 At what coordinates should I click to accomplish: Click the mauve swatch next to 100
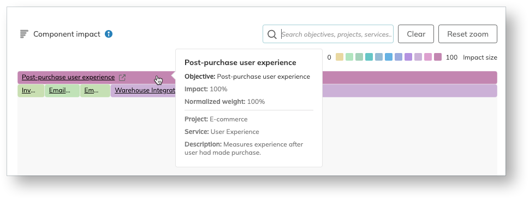[438, 57]
